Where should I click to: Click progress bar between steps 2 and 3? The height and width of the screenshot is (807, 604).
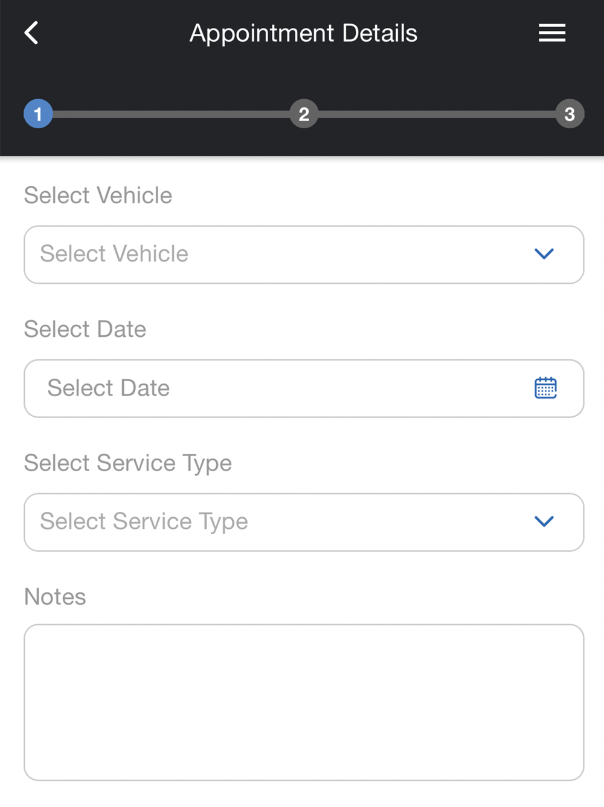click(x=437, y=114)
